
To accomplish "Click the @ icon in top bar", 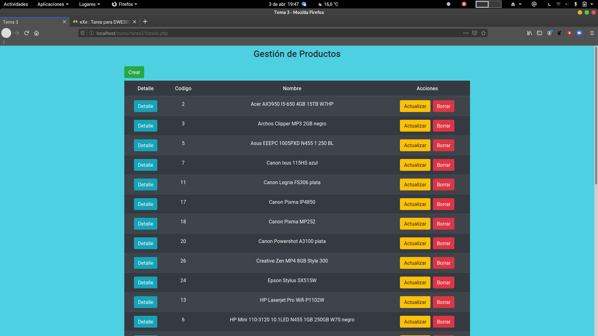I will pyautogui.click(x=534, y=4).
